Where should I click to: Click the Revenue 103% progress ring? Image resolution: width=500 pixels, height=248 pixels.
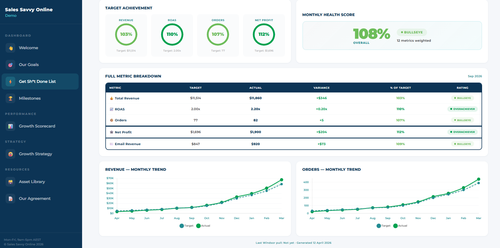[126, 34]
